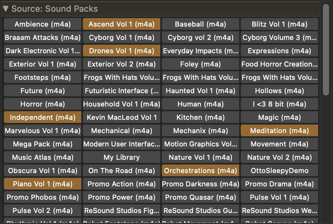Collapse the Source: Sound Packs section triangle
The image size is (333, 224).
[6, 9]
